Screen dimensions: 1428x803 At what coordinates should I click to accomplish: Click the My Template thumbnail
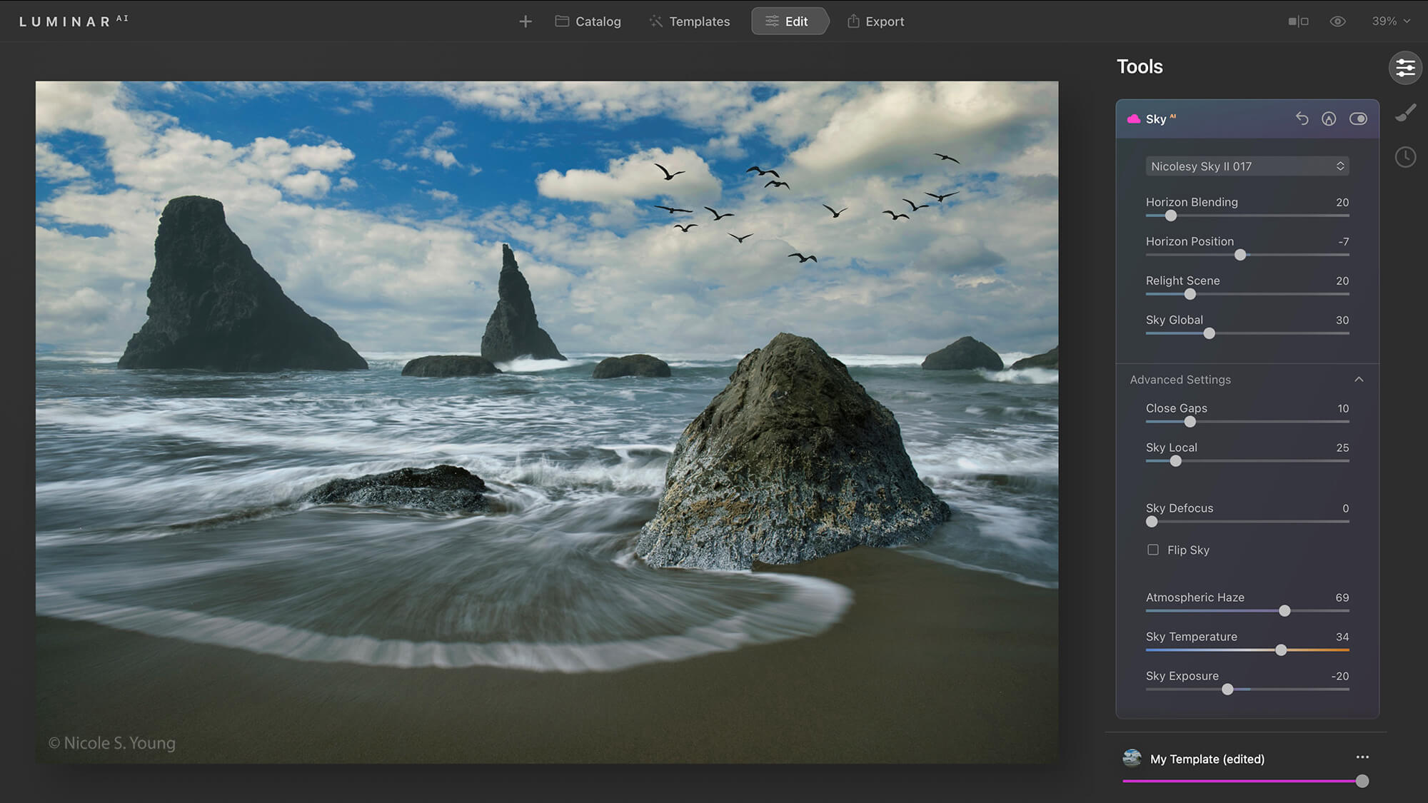[x=1132, y=758]
